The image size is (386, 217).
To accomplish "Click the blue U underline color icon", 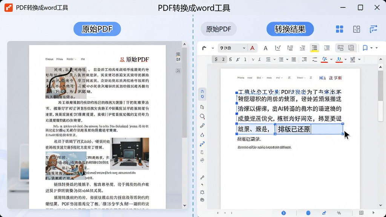I will [x=339, y=59].
